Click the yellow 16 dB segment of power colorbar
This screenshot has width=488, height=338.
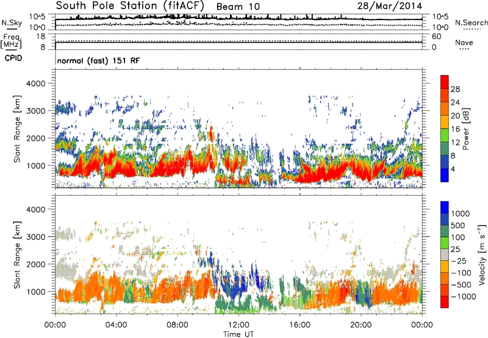tap(445, 121)
